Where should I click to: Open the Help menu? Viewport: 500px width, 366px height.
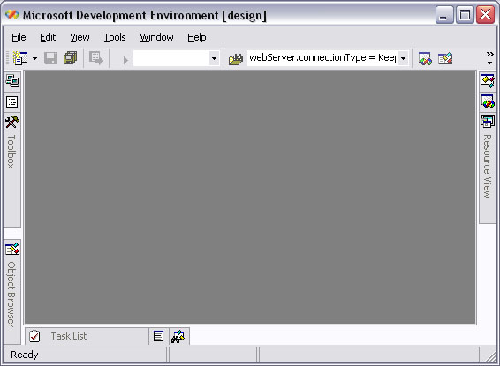tap(196, 37)
